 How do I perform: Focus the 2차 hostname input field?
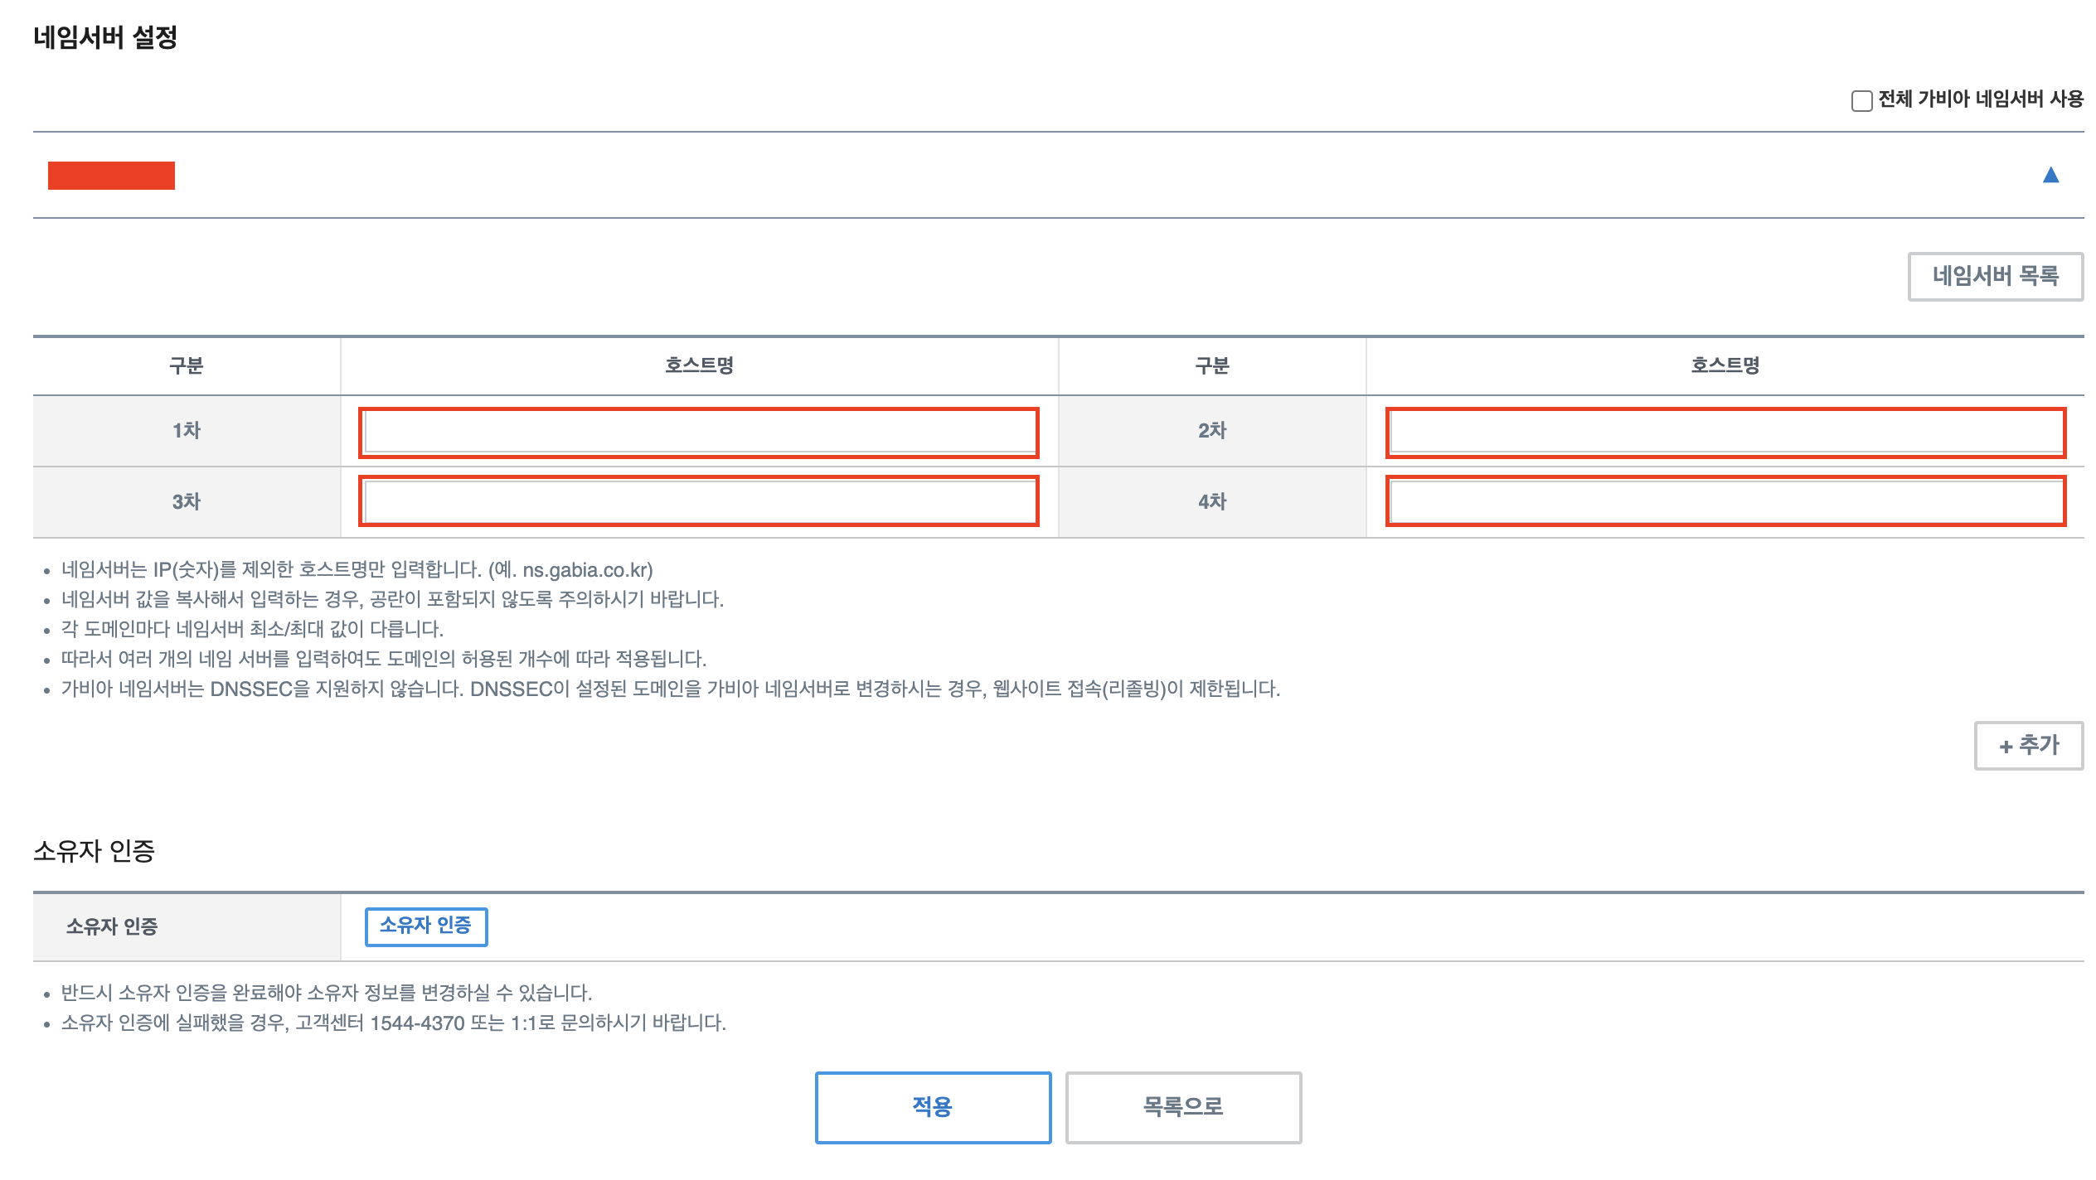pos(1725,432)
